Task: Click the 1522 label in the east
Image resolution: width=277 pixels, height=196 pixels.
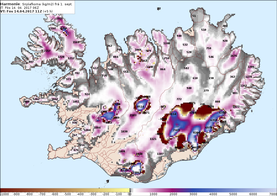Action: [236, 106]
